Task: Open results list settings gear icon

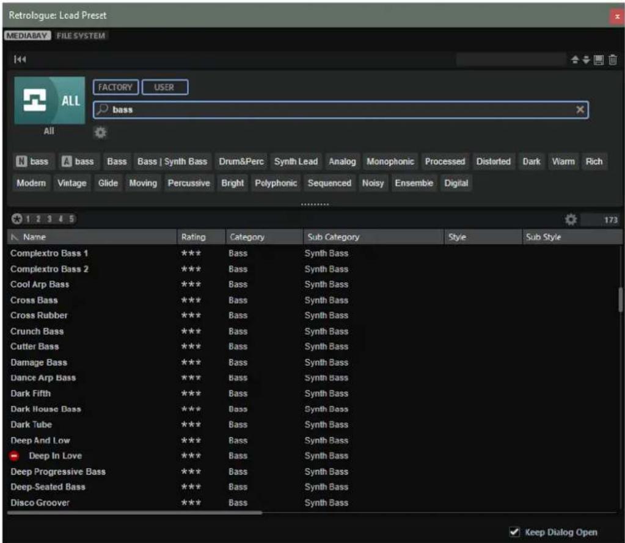Action: point(571,220)
